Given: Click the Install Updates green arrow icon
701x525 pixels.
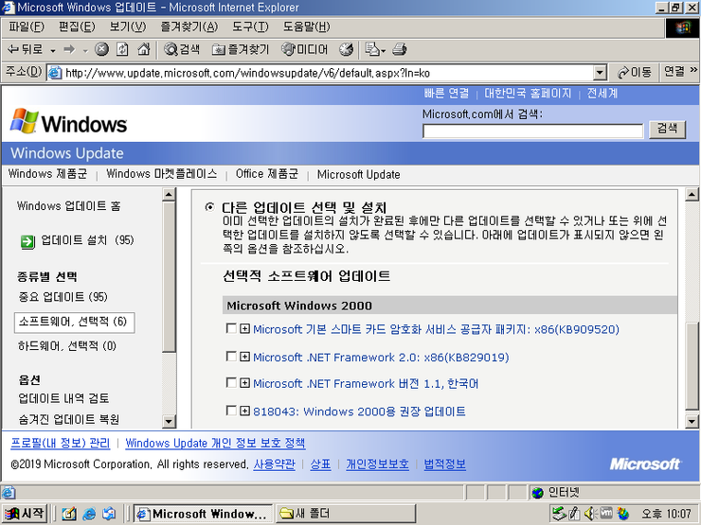Looking at the screenshot, I should click(x=27, y=241).
